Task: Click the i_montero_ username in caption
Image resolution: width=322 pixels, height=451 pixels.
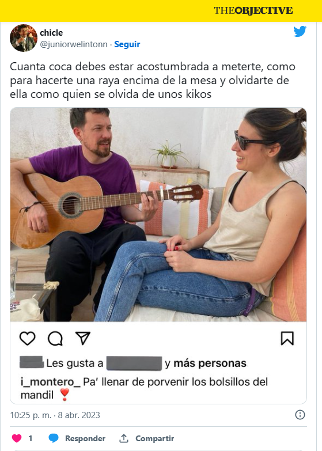Action: (x=51, y=382)
